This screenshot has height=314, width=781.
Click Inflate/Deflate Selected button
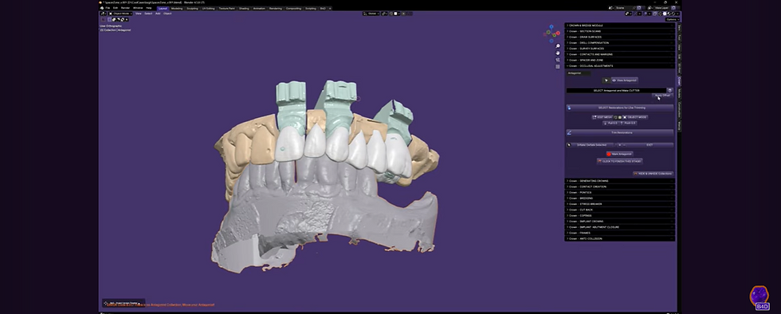coord(591,145)
